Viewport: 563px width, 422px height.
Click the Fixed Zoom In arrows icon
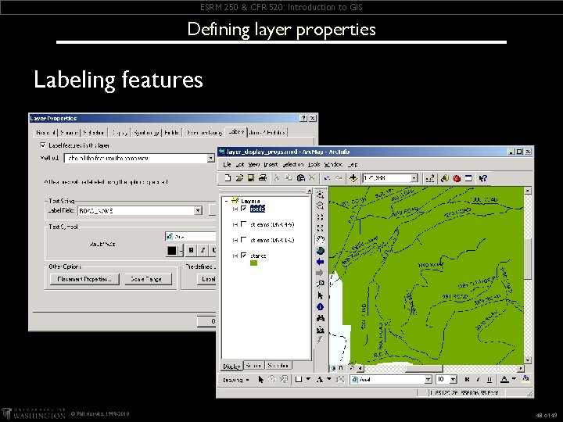click(320, 217)
